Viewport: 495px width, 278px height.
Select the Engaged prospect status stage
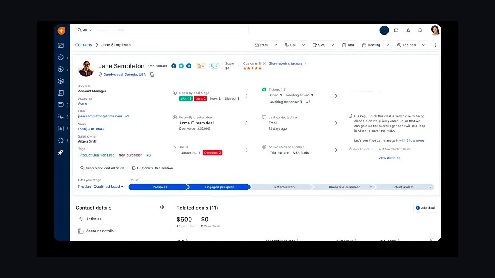click(x=219, y=187)
